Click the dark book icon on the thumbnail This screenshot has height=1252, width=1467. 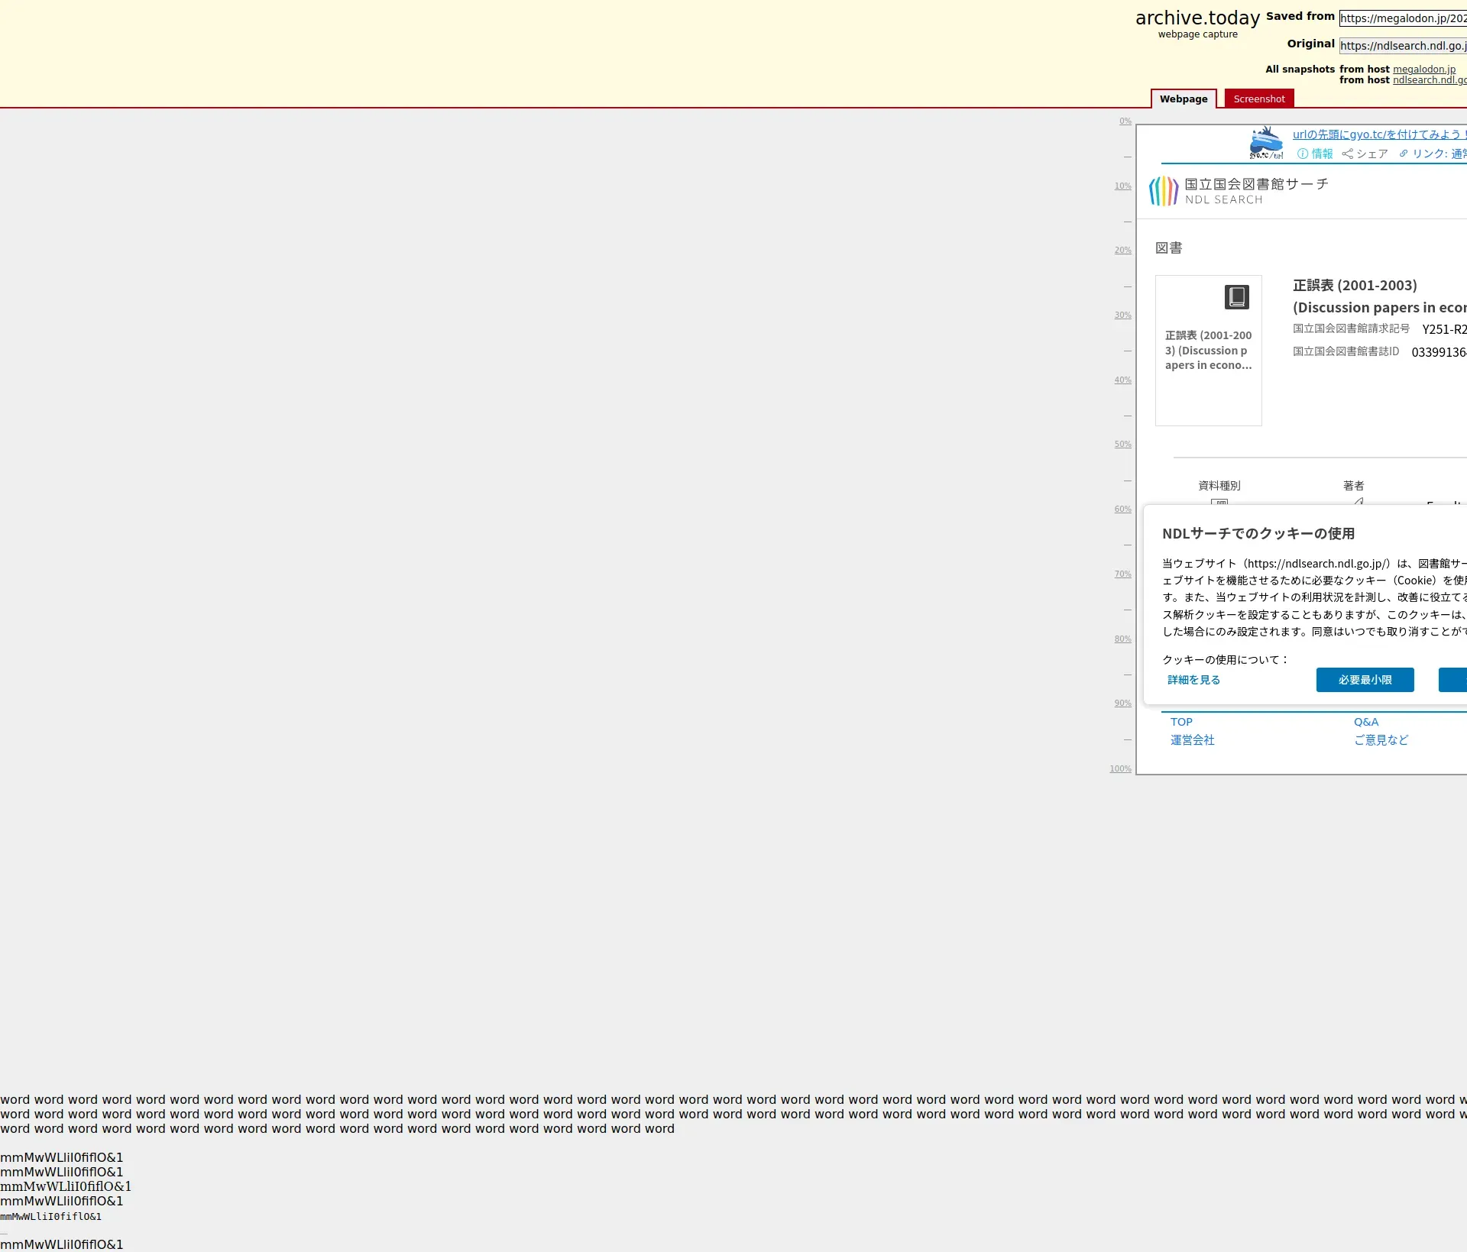point(1236,296)
